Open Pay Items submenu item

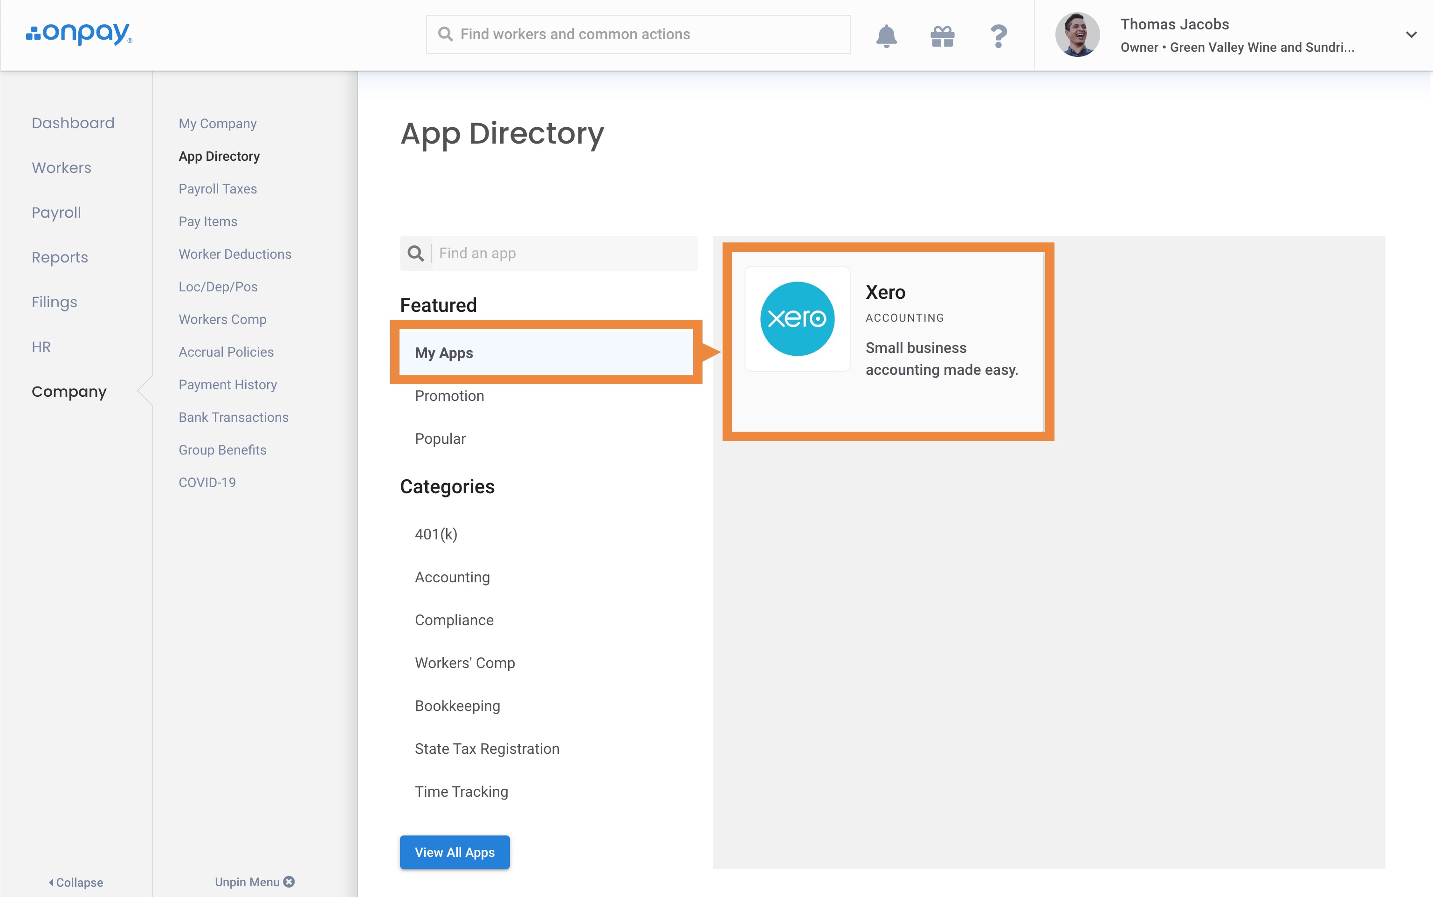tap(208, 221)
